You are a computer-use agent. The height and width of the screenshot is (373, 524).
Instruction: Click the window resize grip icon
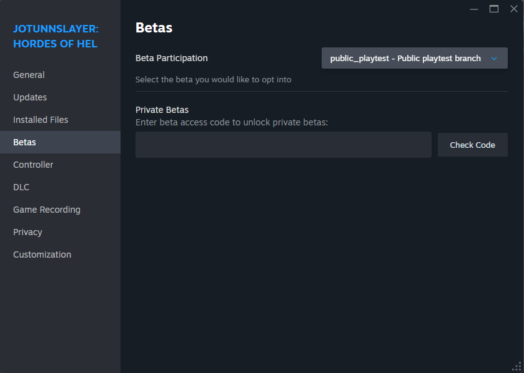point(517,367)
